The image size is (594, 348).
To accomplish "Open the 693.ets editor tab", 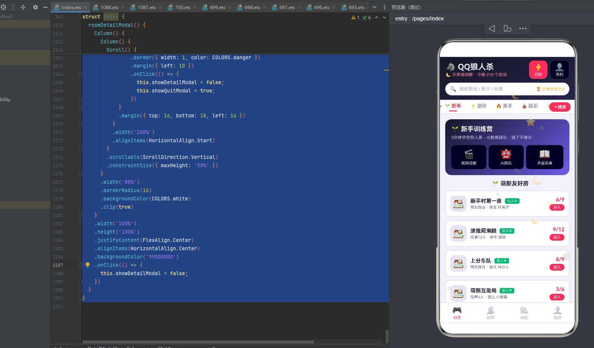I will pyautogui.click(x=353, y=7).
